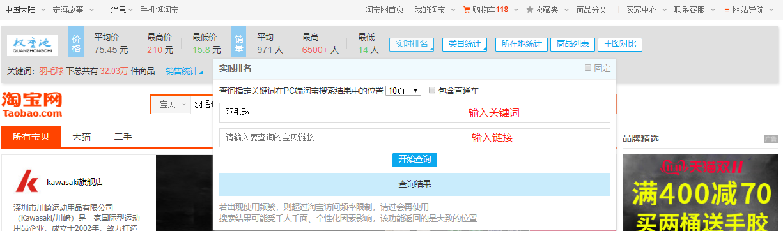Open 商品分类 link
The height and width of the screenshot is (231, 783).
point(591,10)
